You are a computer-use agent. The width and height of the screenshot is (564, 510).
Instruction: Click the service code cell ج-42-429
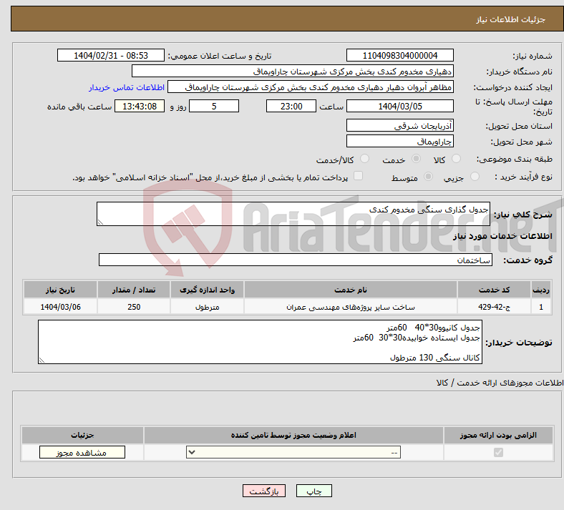click(494, 307)
